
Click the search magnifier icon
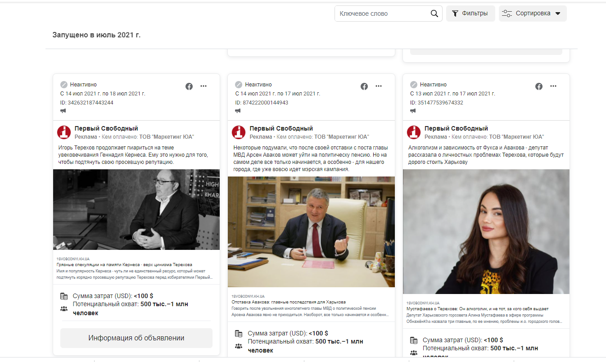pyautogui.click(x=434, y=14)
